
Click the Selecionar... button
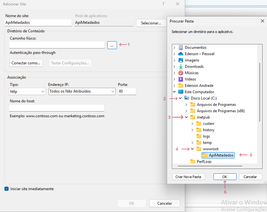pos(151,23)
